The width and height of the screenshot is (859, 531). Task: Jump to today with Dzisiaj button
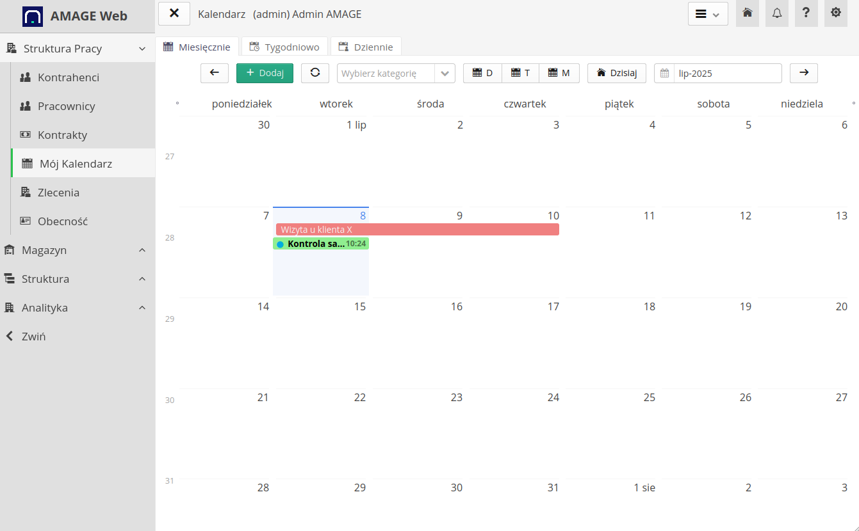pyautogui.click(x=616, y=73)
